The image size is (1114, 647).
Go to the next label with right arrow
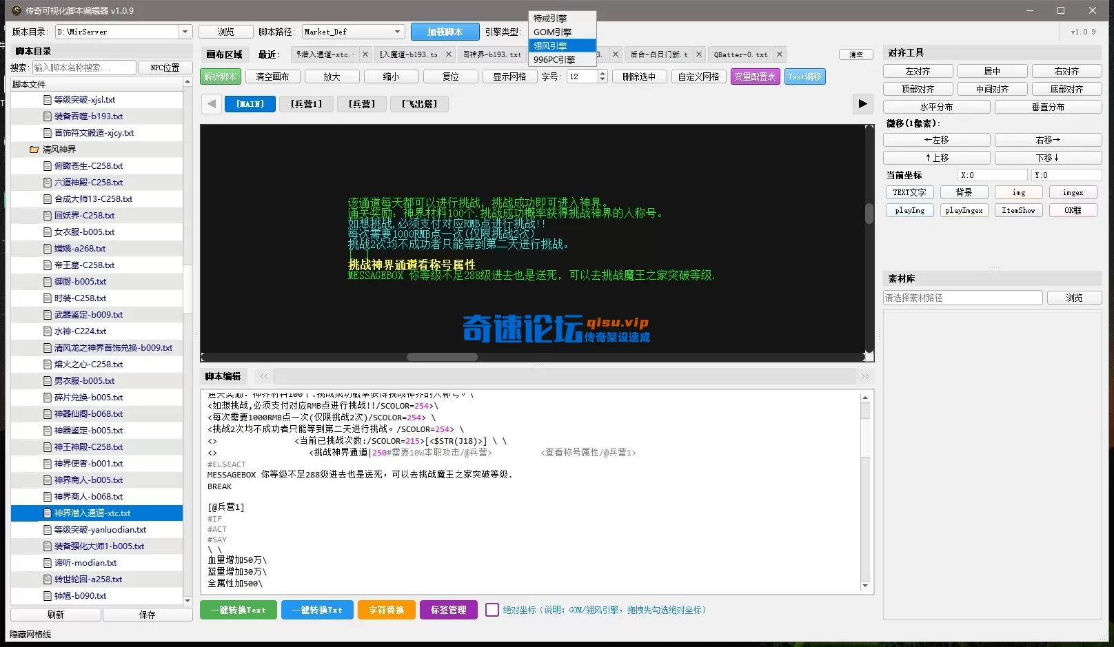[x=862, y=104]
